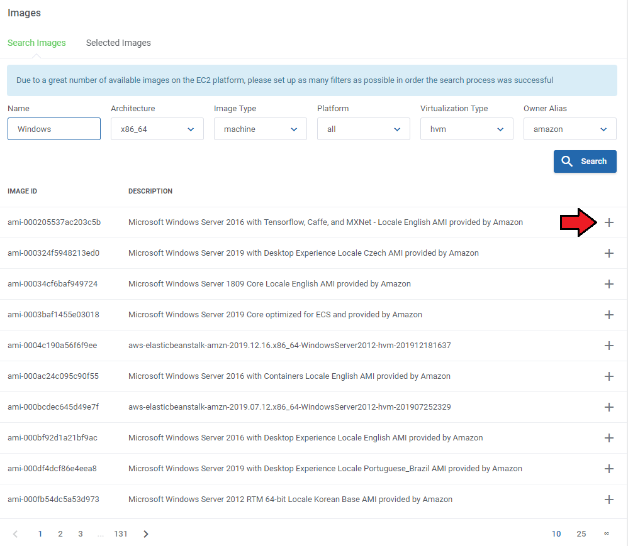Select image ID ami-000fb54dc5a53d973 text
Image resolution: width=628 pixels, height=546 pixels.
(x=53, y=500)
